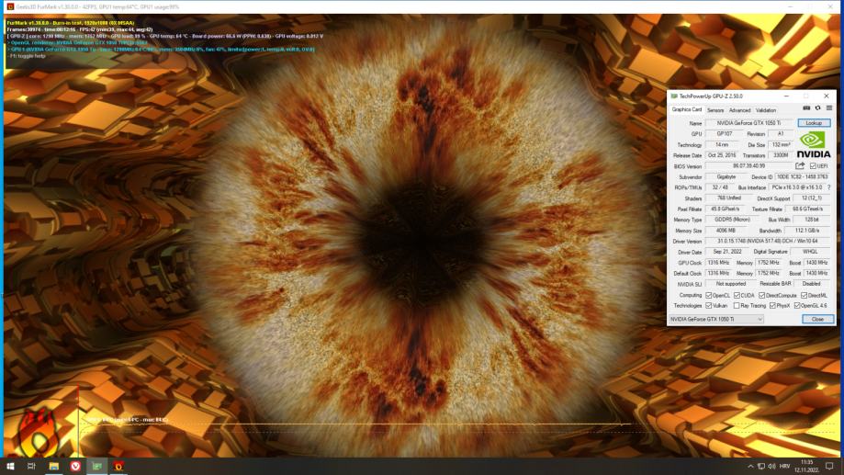Click the NVIDIA SLI value Not supported

click(x=730, y=284)
